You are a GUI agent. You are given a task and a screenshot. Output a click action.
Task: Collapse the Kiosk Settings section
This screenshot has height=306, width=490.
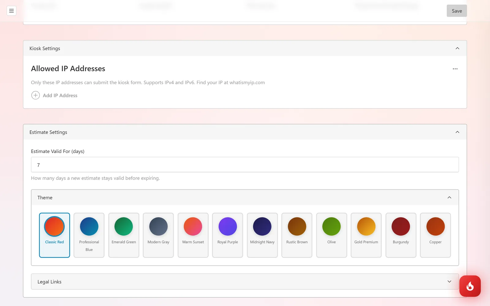(457, 48)
